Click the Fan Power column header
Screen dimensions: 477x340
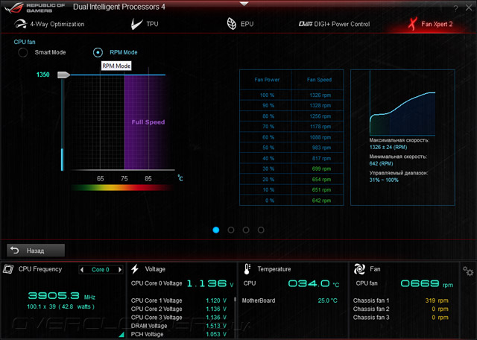point(267,80)
